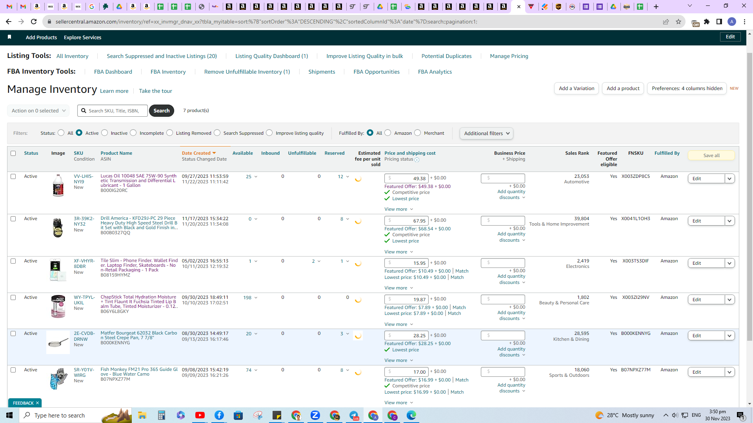Open the Windows notification center
Screen dimensions: 753x423
[x=740, y=415]
